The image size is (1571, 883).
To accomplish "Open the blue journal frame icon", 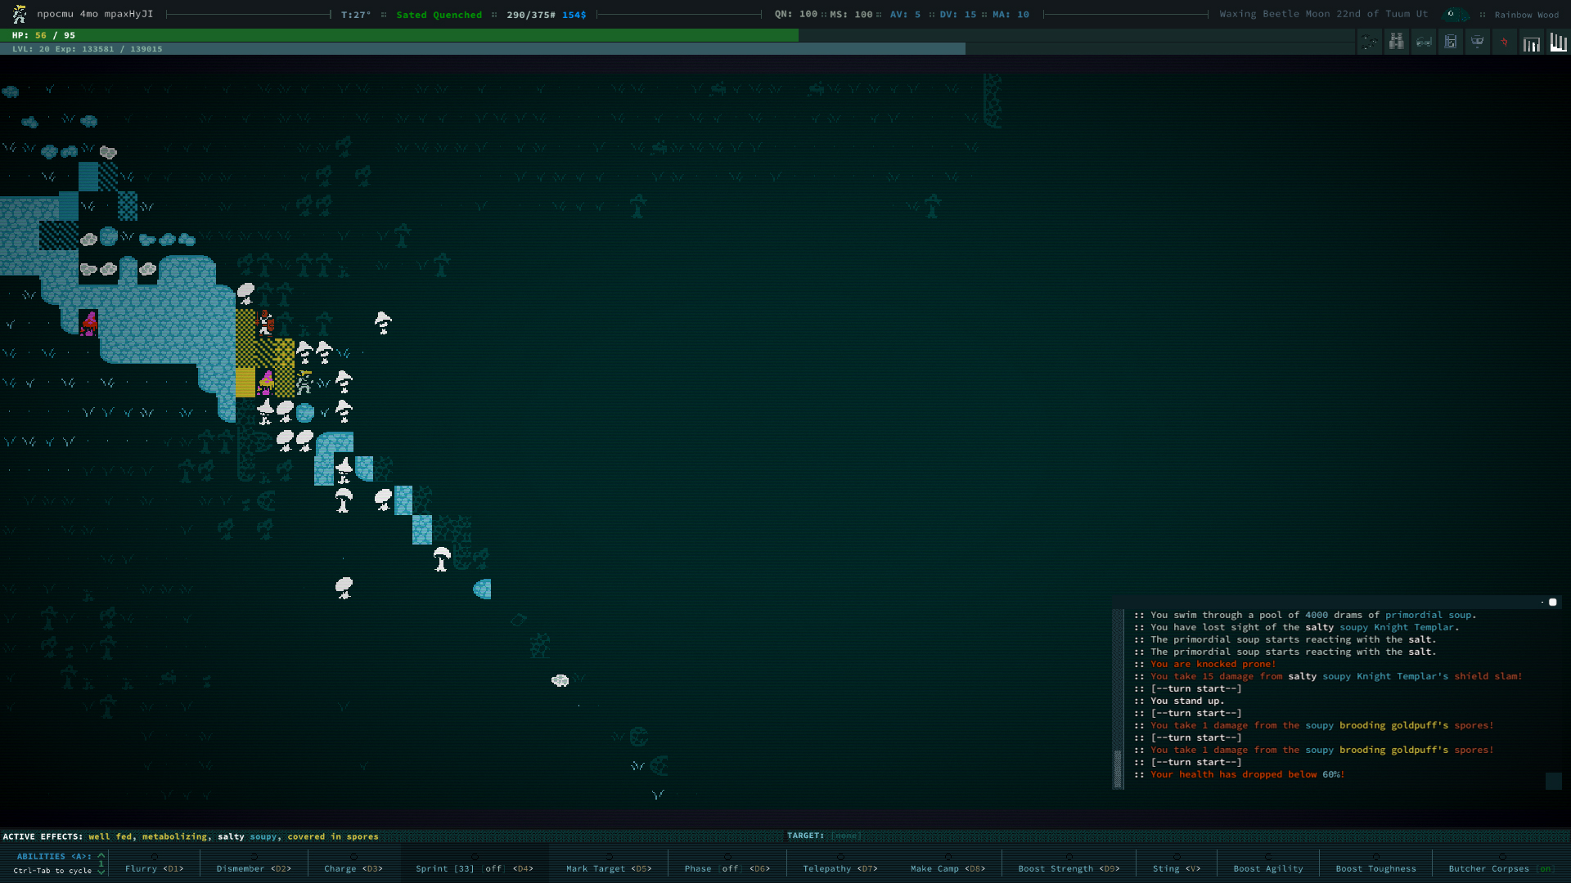I will click(1450, 42).
